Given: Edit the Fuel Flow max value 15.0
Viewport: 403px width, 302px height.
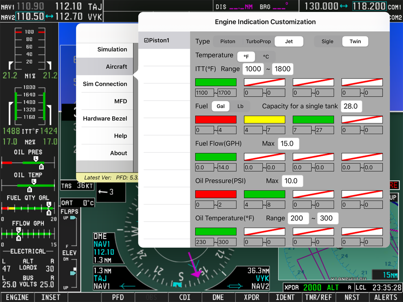Looking at the screenshot, I should pos(288,143).
